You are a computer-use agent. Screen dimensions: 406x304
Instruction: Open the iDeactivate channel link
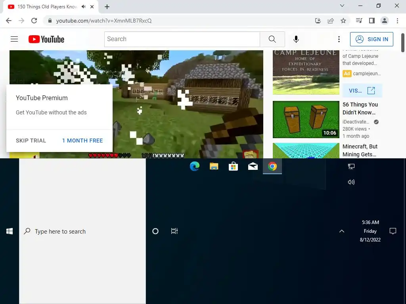[356, 122]
